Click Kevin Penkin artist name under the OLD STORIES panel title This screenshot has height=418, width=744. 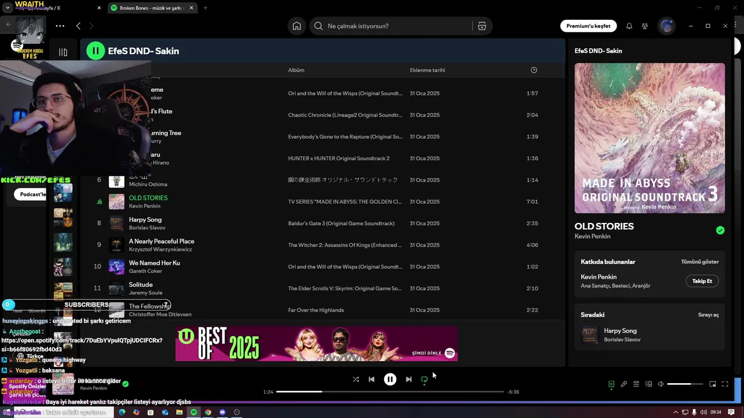pyautogui.click(x=592, y=236)
